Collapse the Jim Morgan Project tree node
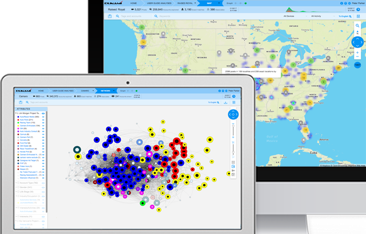 coord(16,113)
